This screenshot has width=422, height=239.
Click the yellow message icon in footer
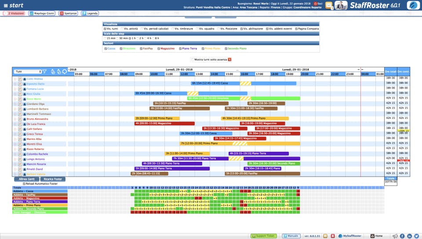click(x=325, y=236)
